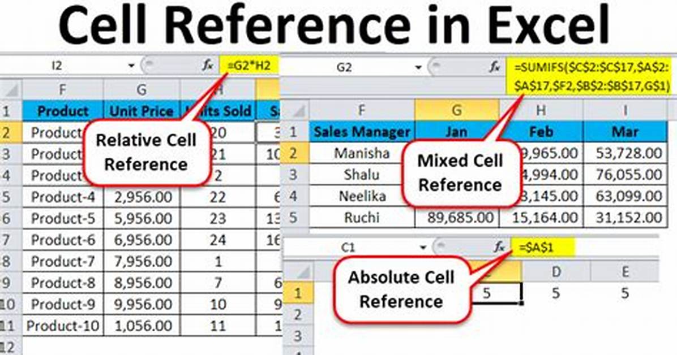The width and height of the screenshot is (677, 355).
Task: Select the 15,164.00 cell under Feb
Action: tap(541, 218)
